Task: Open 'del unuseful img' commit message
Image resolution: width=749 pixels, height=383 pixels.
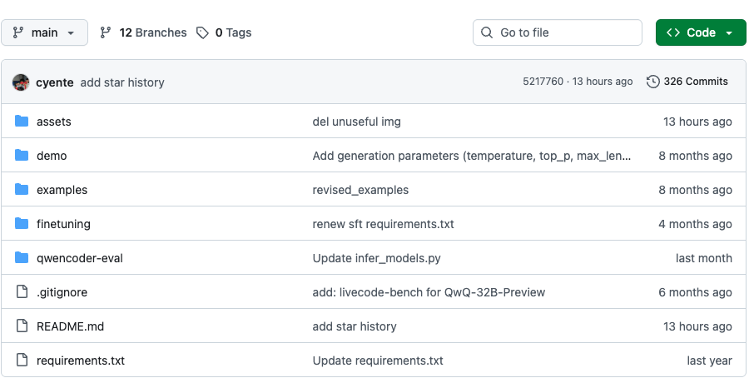Action: coord(357,122)
